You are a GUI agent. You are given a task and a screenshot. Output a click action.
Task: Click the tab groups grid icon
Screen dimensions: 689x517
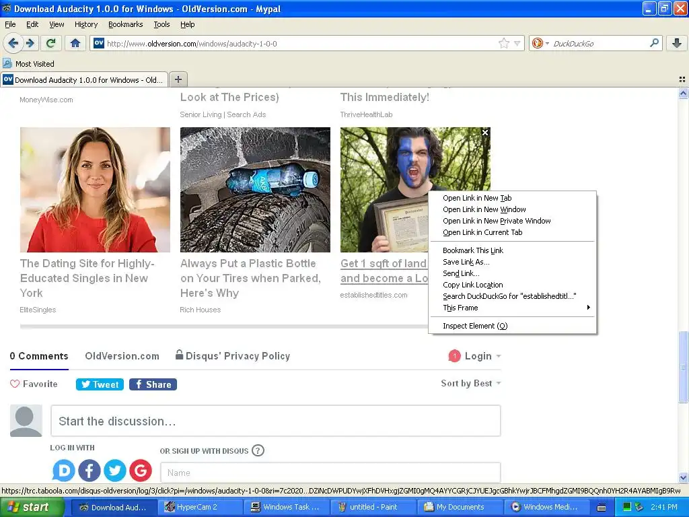(682, 79)
